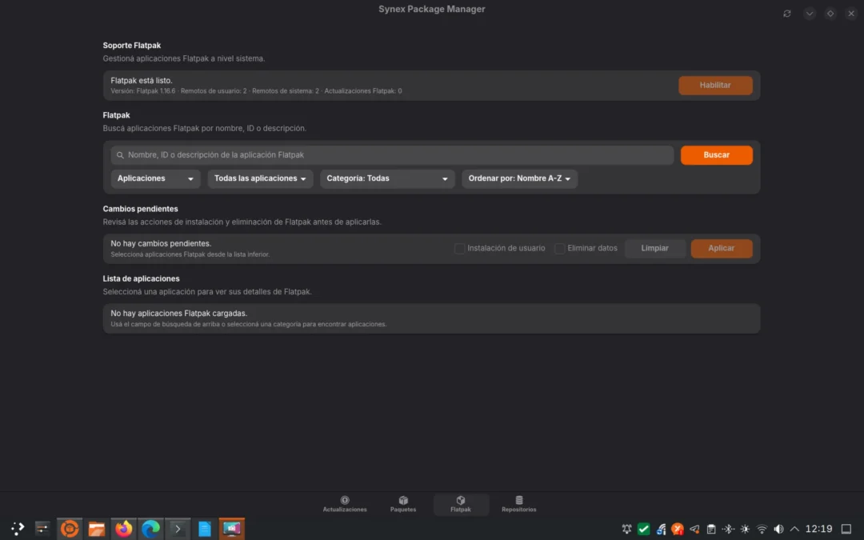
Task: Click the network update tray icon
Action: tap(661, 529)
